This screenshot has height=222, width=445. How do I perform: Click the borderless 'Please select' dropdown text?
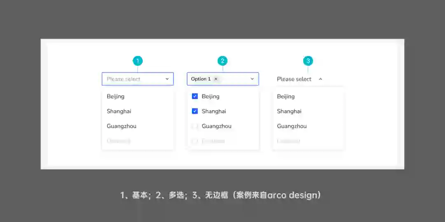pos(294,79)
